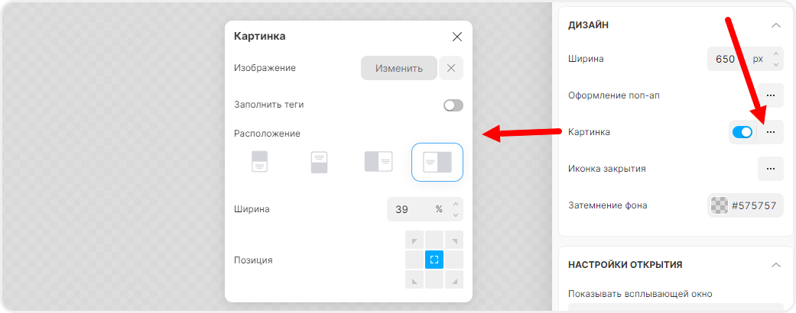
Task: Set position to middle-left cell
Action: (414, 260)
